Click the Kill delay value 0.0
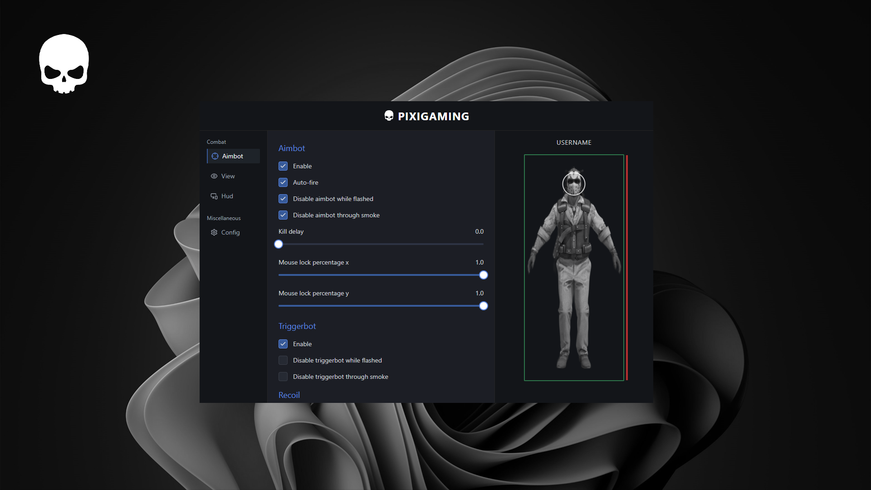Screen dimensions: 871x490 [x=480, y=231]
